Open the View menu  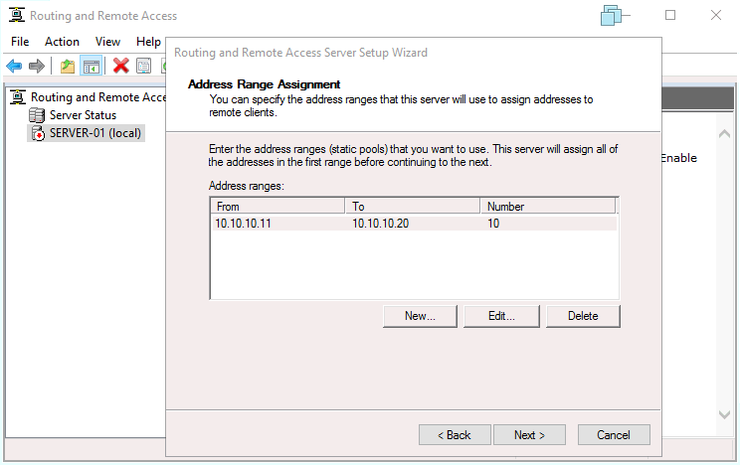click(x=107, y=41)
